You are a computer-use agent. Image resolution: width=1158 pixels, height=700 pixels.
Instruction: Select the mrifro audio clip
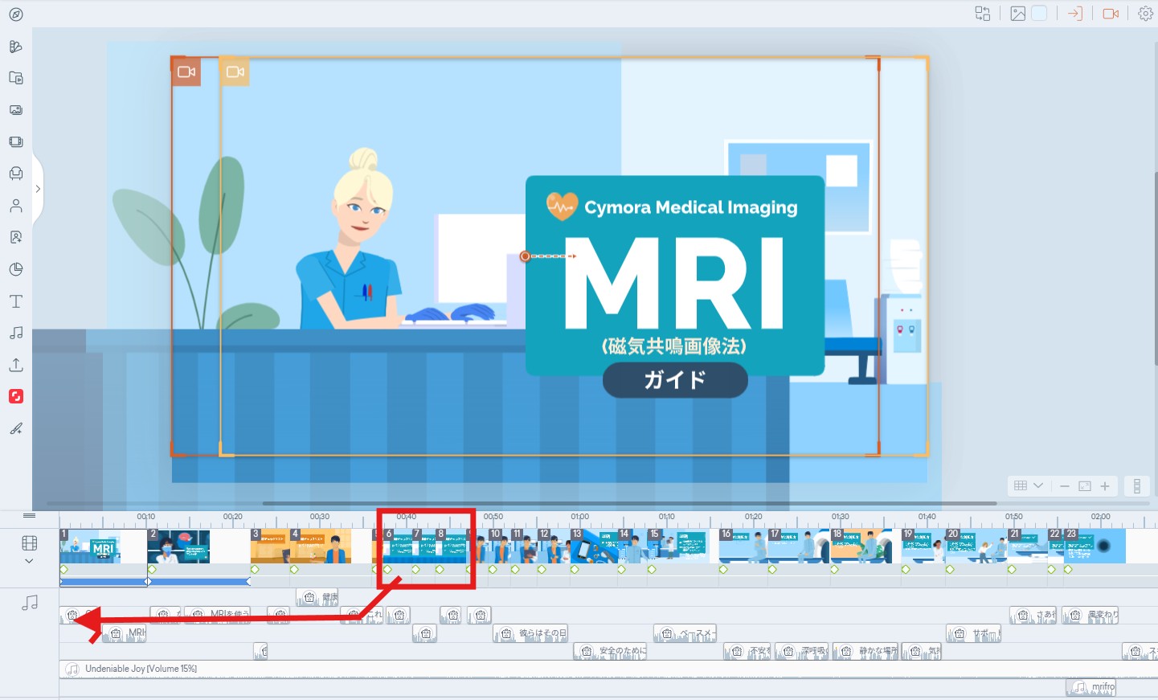tap(1091, 687)
